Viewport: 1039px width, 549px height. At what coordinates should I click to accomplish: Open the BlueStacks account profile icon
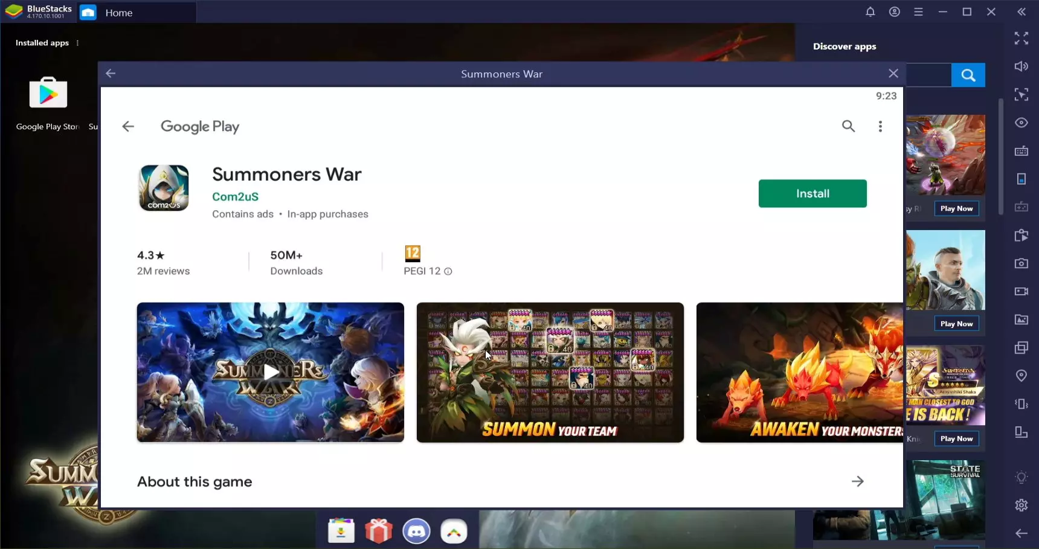[894, 12]
